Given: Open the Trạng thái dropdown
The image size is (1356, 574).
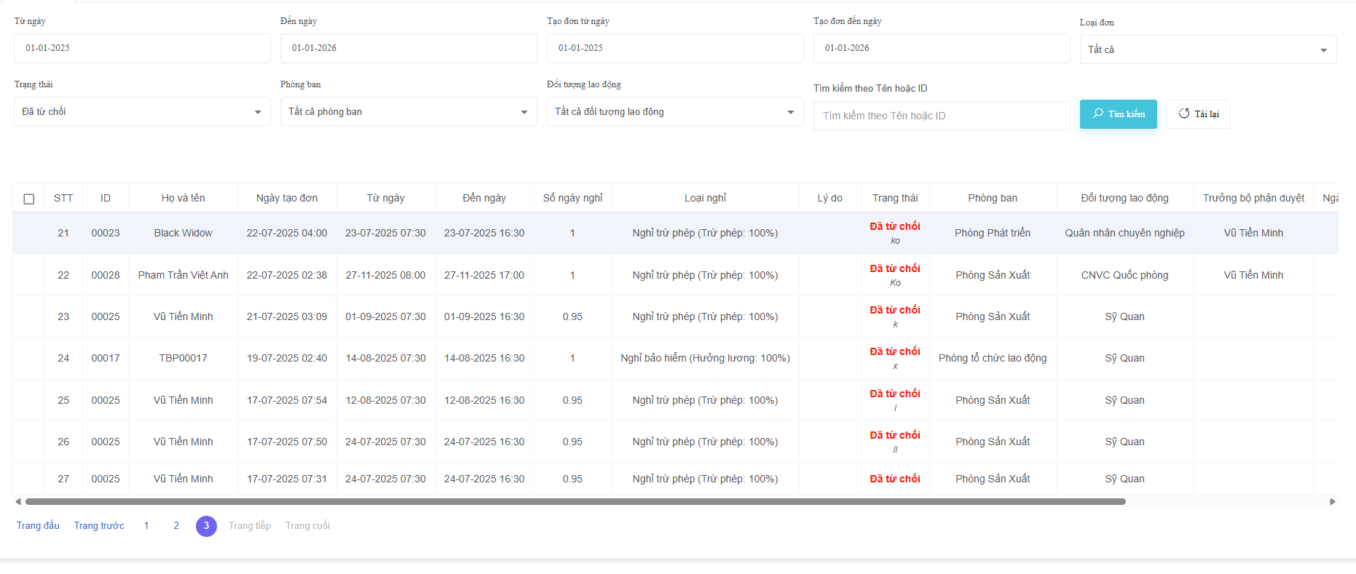Looking at the screenshot, I should pos(142,112).
